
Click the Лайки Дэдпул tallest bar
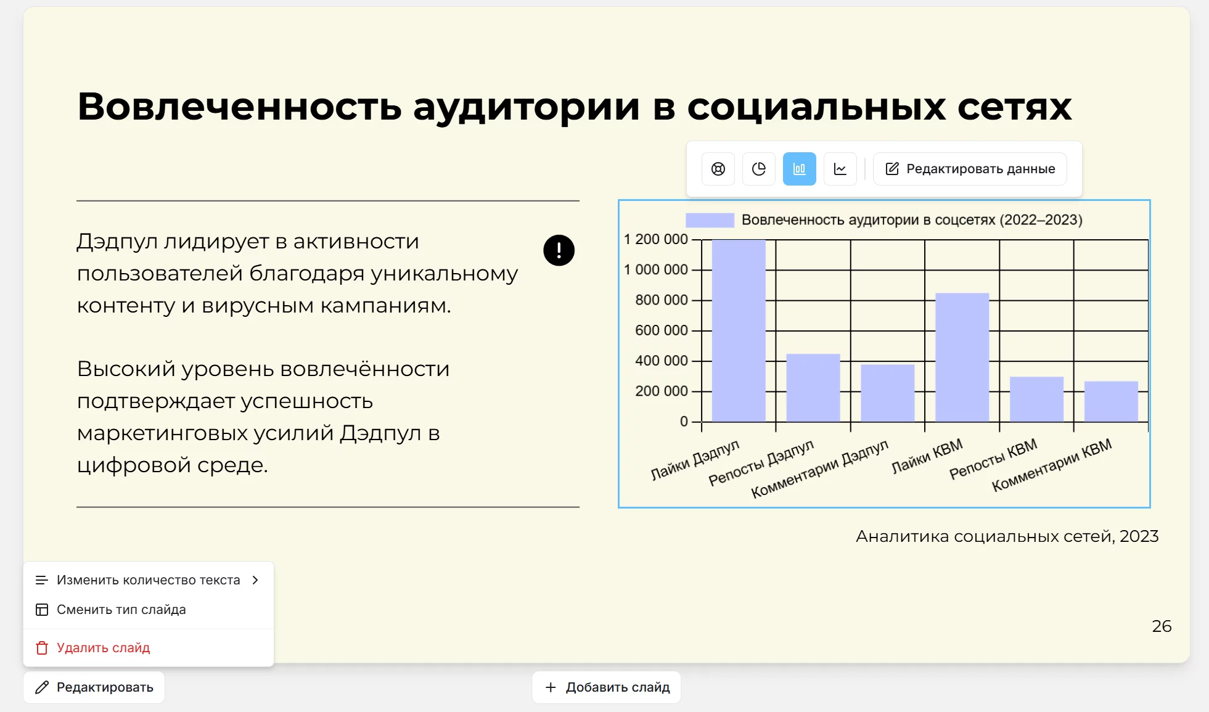[739, 331]
